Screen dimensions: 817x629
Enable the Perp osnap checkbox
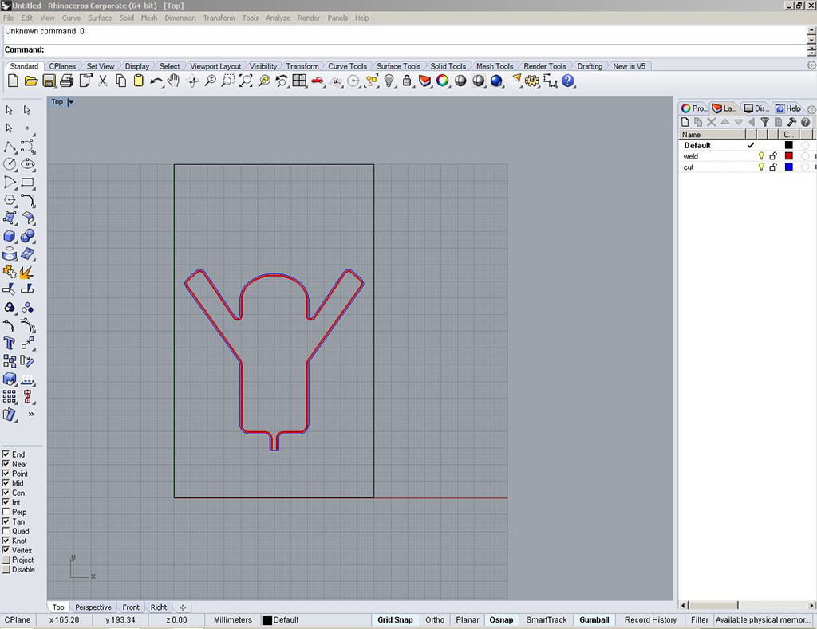click(x=6, y=511)
